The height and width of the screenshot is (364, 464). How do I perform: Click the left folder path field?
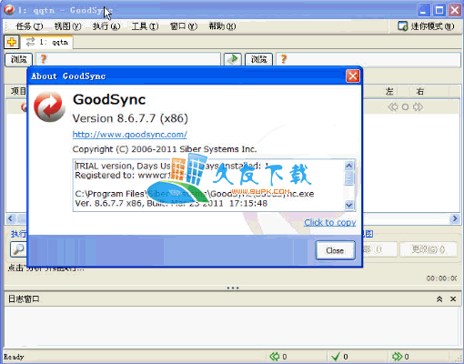click(128, 59)
